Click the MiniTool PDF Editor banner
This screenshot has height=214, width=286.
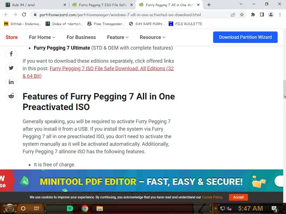click(142, 181)
